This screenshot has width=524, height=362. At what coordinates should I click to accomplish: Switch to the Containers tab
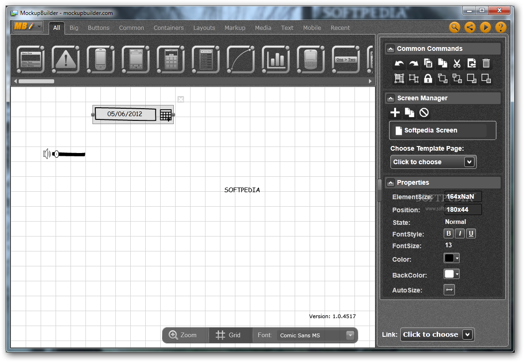(x=169, y=28)
